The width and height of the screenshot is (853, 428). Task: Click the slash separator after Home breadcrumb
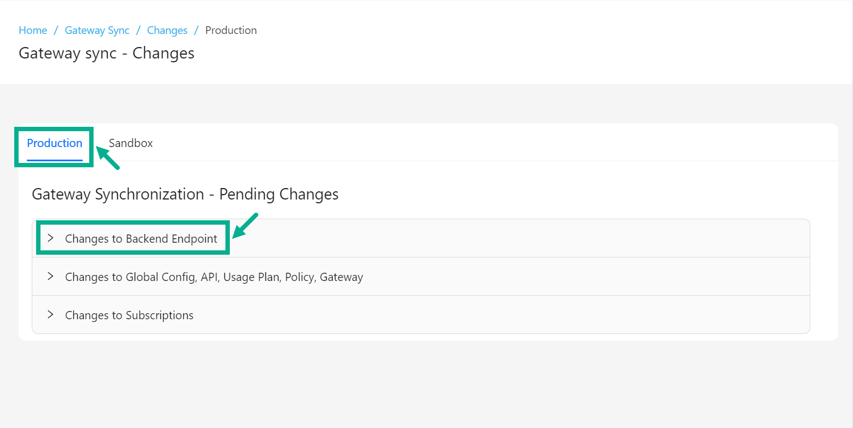point(56,31)
